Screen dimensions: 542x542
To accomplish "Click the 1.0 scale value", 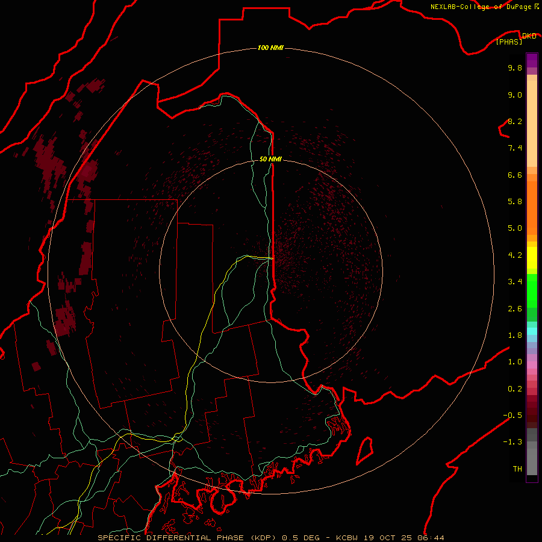I will pyautogui.click(x=515, y=362).
